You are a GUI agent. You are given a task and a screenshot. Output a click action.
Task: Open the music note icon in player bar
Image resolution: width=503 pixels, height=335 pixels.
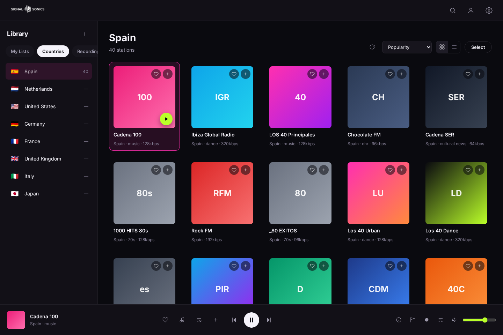(182, 320)
